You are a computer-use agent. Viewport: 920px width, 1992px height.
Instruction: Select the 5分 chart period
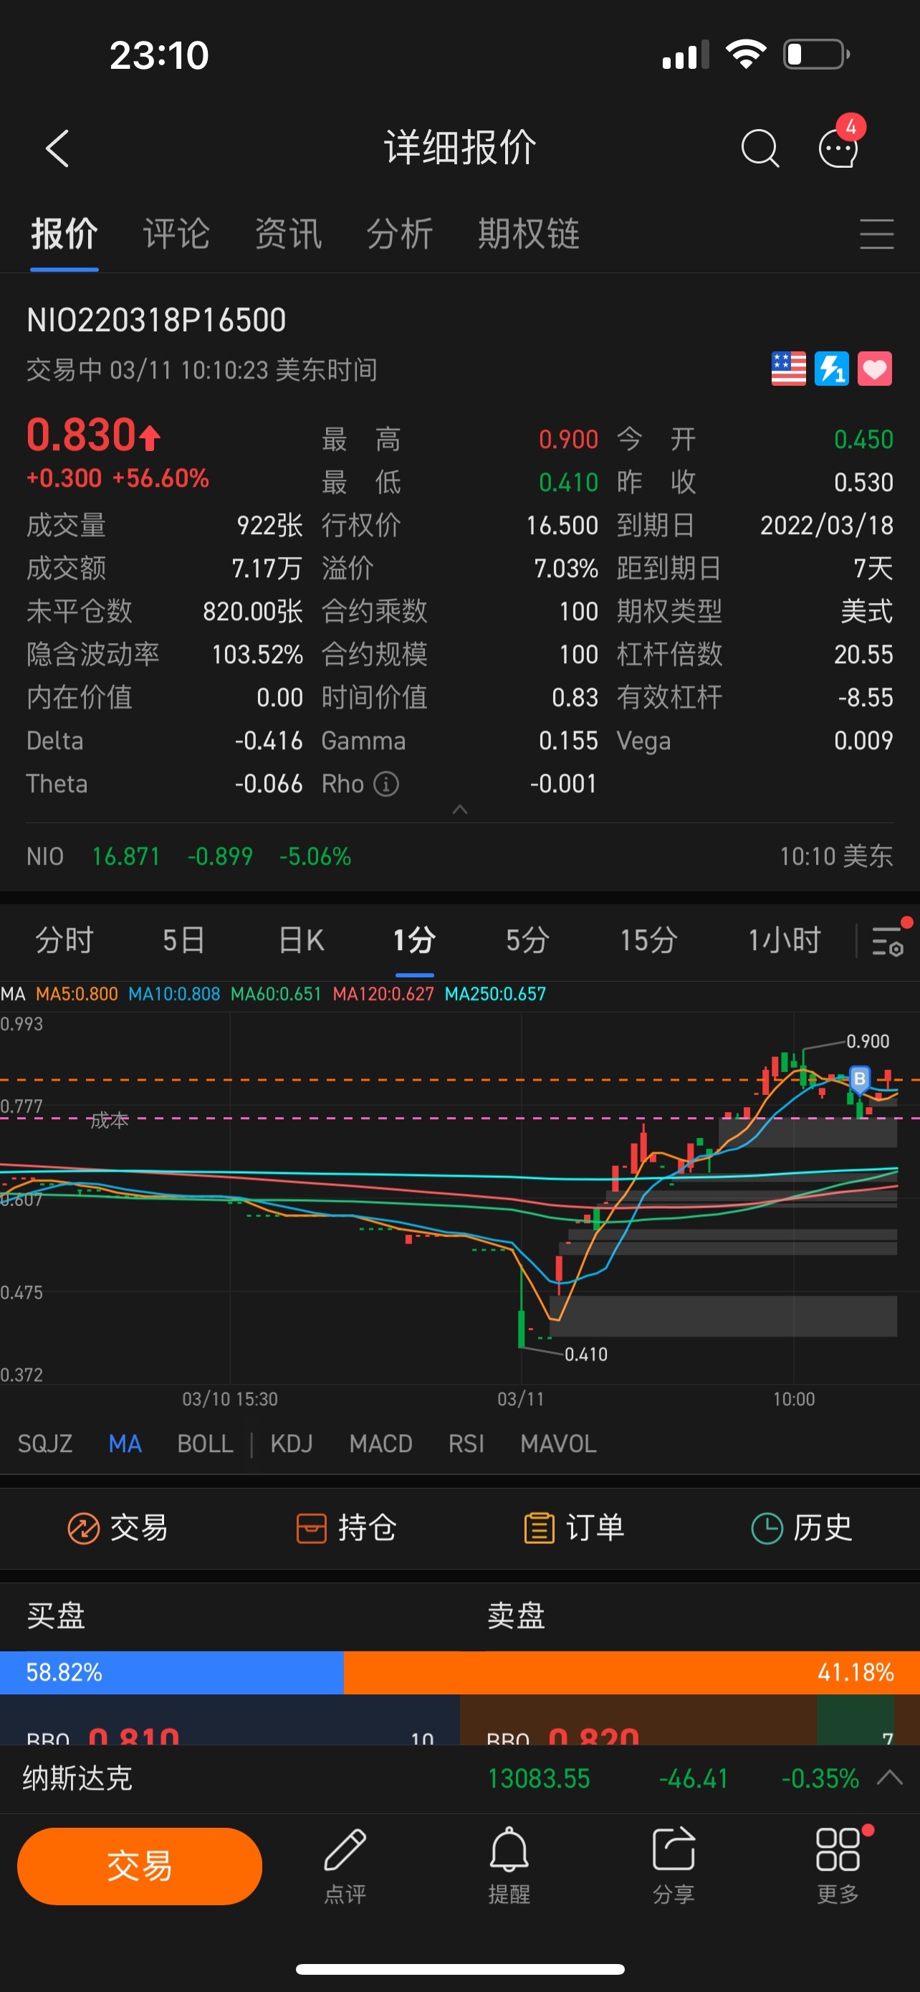[x=527, y=940]
